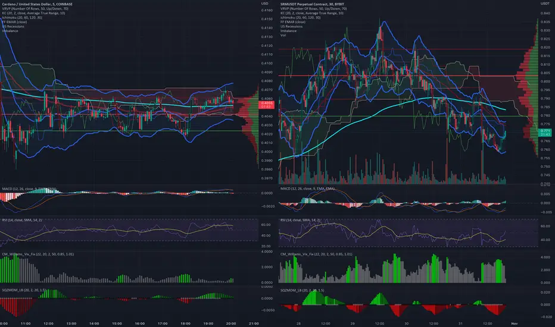
Task: Click the 18:00 time axis label
Action: click(x=185, y=323)
